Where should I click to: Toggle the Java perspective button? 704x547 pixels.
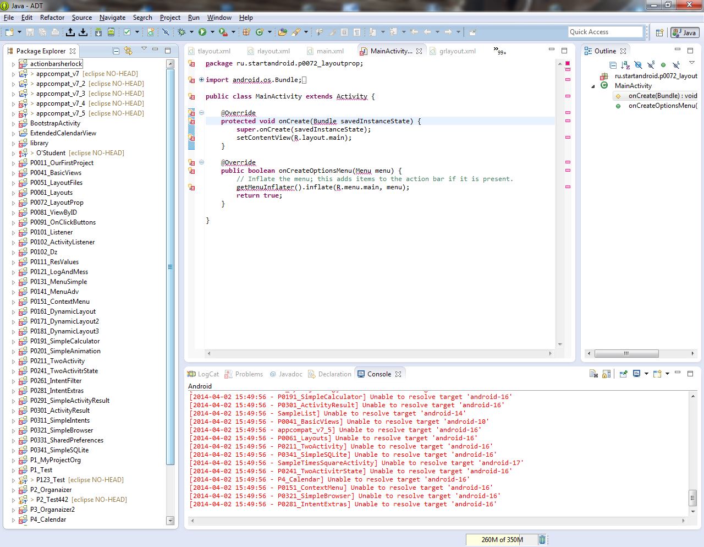[685, 32]
